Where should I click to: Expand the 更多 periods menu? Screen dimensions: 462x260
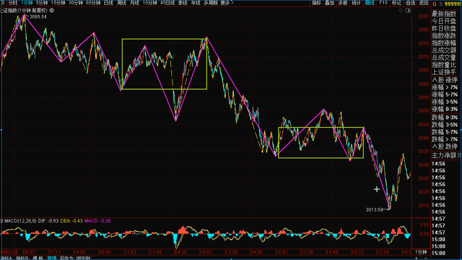click(x=227, y=3)
